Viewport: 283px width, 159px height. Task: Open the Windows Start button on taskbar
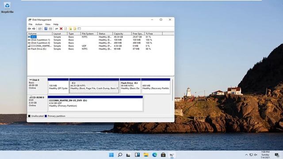tap(111, 155)
